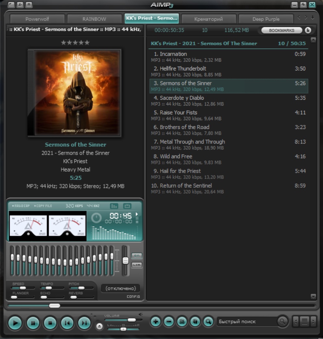
Task: Open (отключено) effect preset selector
Action: pos(121,288)
